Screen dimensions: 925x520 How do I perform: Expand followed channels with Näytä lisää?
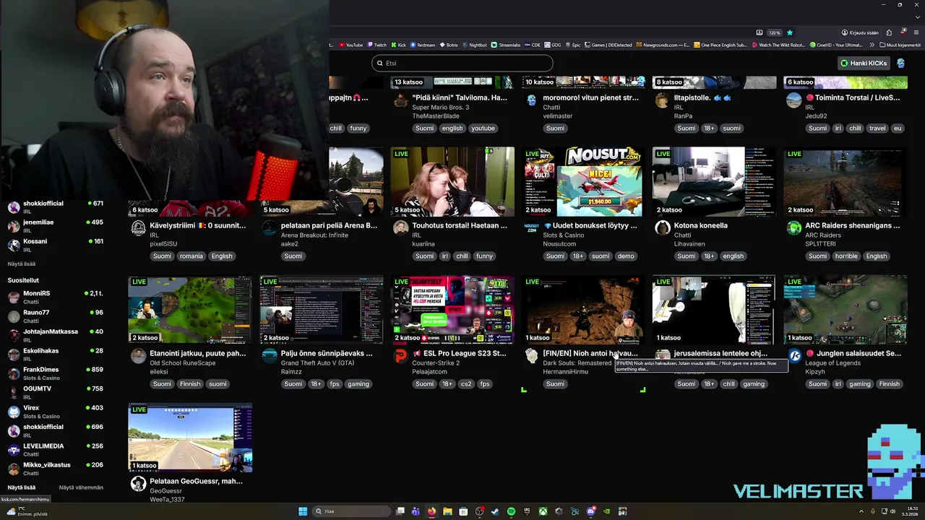pyautogui.click(x=22, y=264)
